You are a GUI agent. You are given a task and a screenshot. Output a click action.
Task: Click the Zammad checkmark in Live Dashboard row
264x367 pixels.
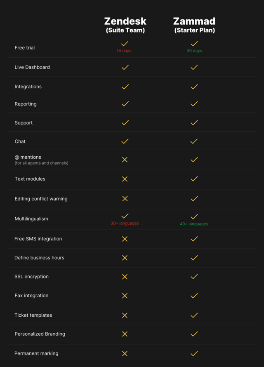point(194,67)
